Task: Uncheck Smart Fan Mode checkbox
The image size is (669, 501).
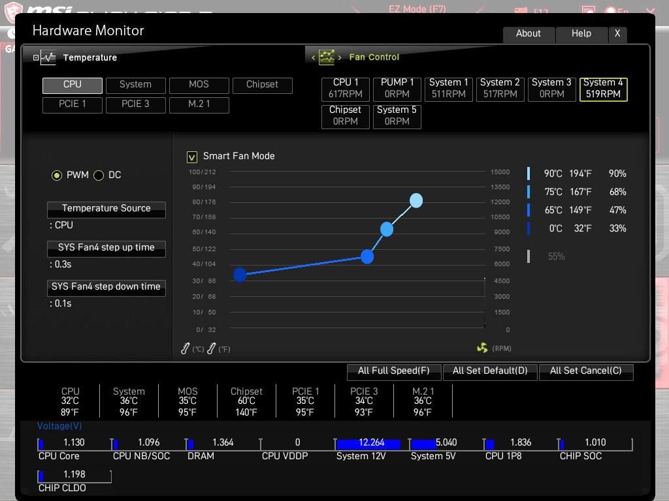Action: pyautogui.click(x=192, y=157)
